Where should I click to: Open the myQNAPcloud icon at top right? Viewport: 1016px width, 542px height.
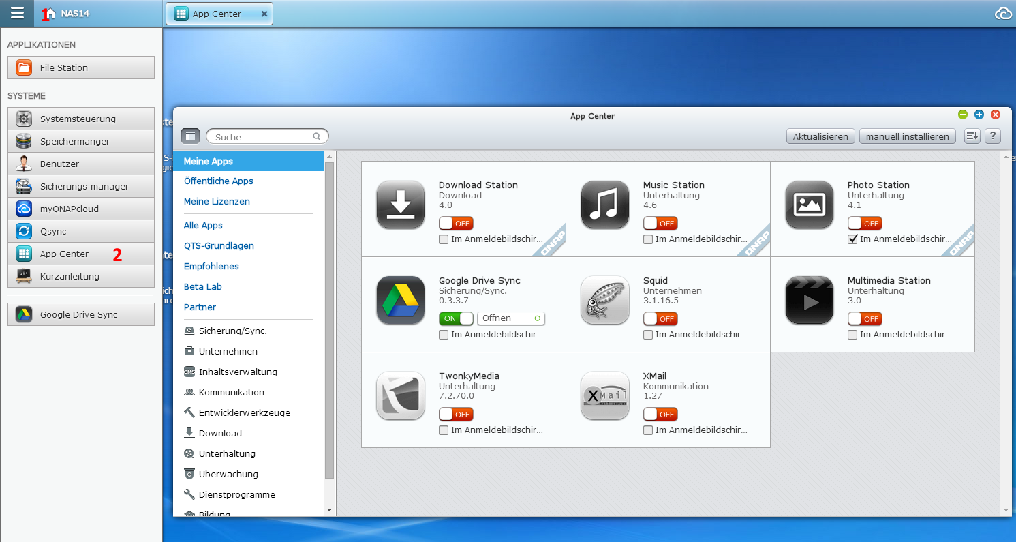[x=1003, y=14]
